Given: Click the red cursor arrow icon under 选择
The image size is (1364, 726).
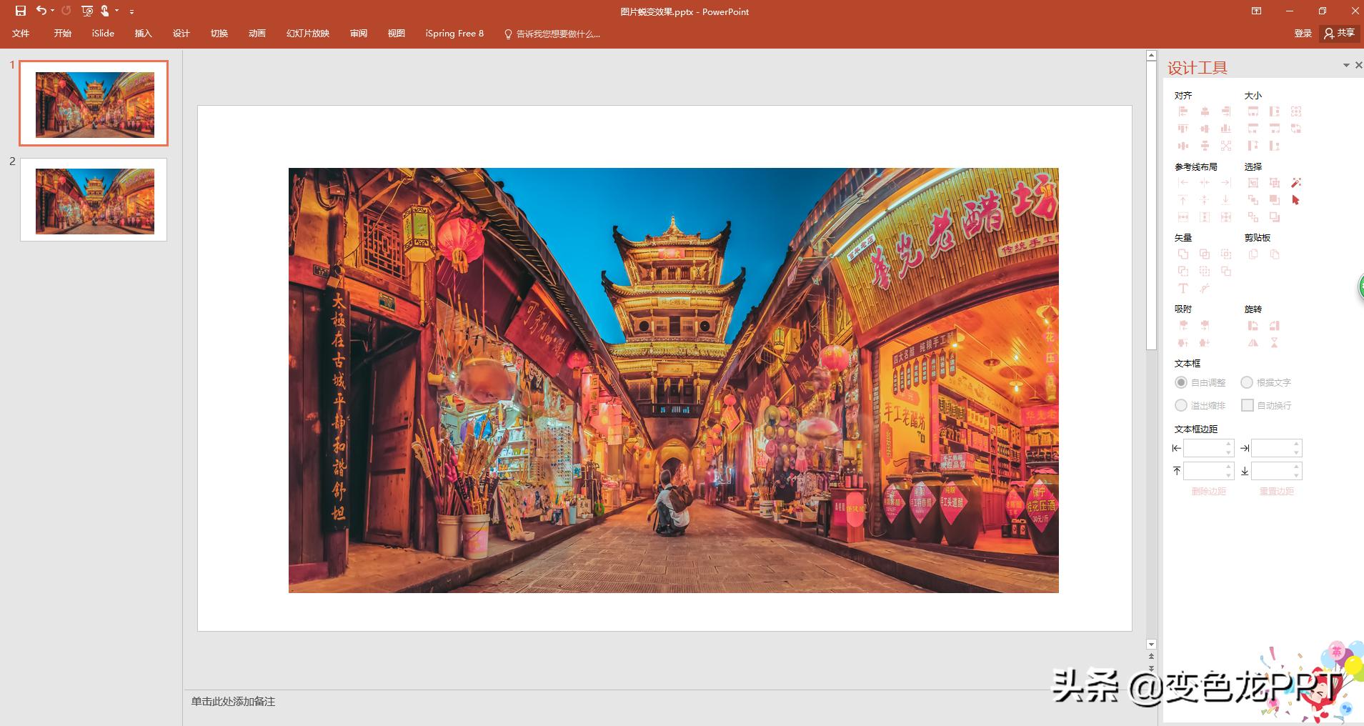Looking at the screenshot, I should (1295, 200).
